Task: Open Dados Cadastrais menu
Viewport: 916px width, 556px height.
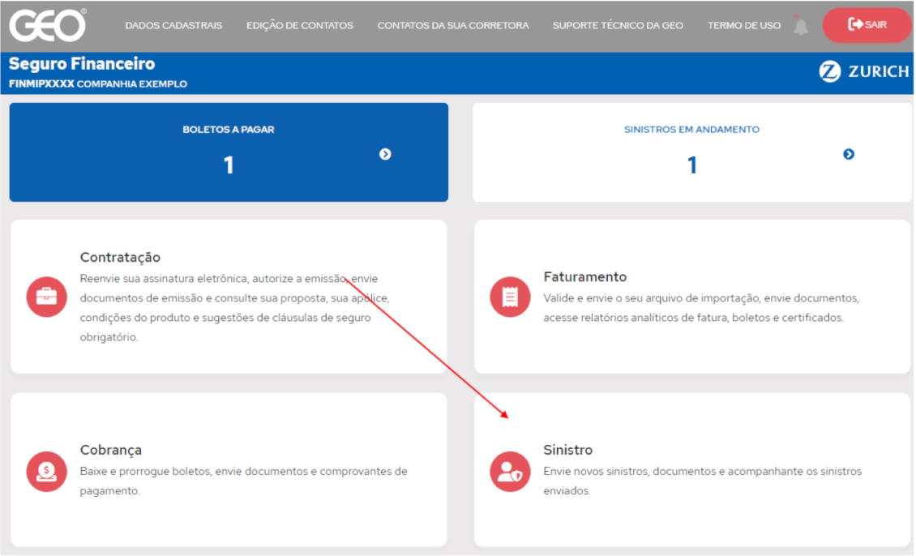Action: click(173, 26)
